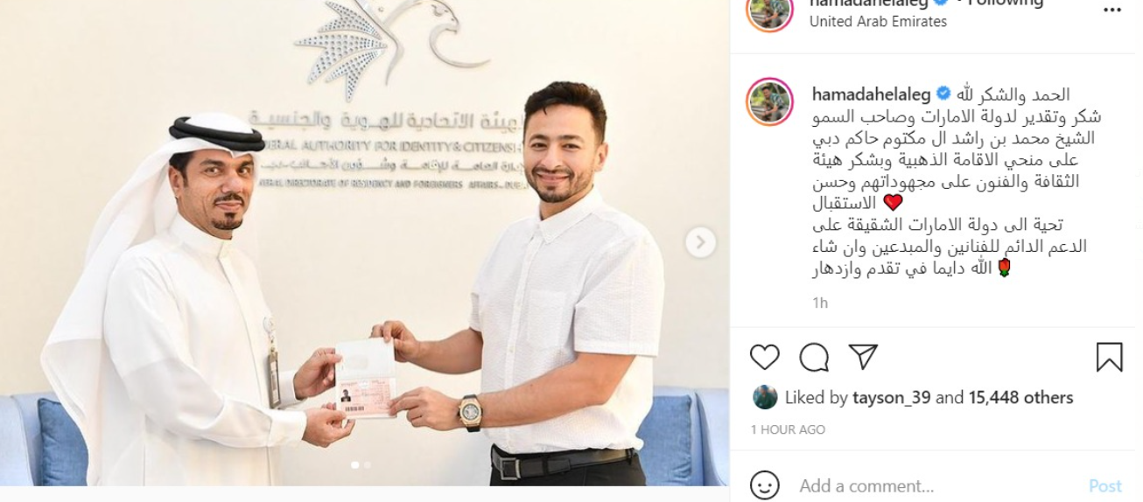This screenshot has width=1143, height=502.
Task: Focus the Add a comment field
Action: pos(936,485)
